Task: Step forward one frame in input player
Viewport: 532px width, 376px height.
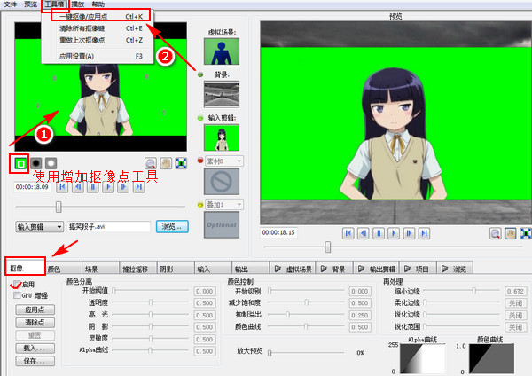Action: [123, 187]
